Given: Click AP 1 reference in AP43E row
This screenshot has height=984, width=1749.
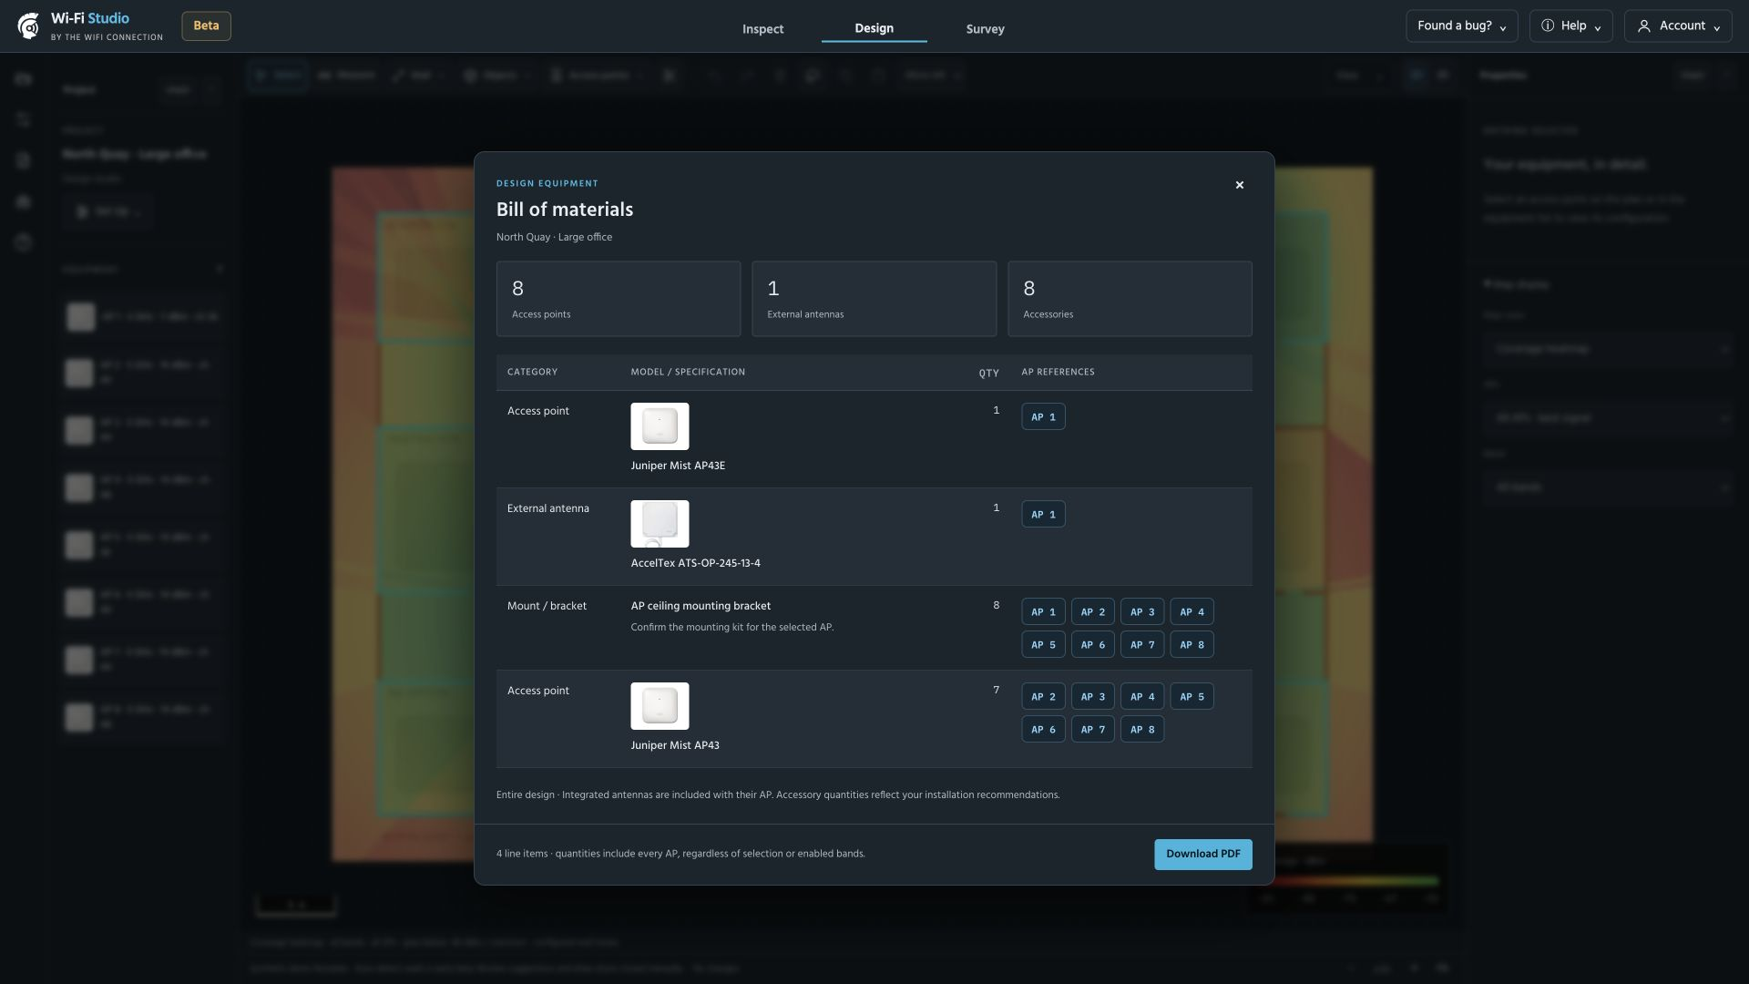Looking at the screenshot, I should (x=1043, y=416).
